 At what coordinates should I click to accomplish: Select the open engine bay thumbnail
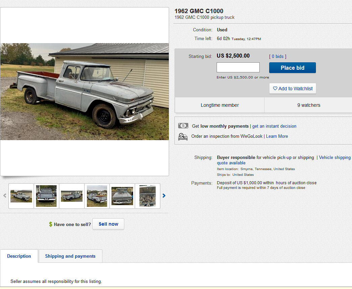(x=148, y=196)
